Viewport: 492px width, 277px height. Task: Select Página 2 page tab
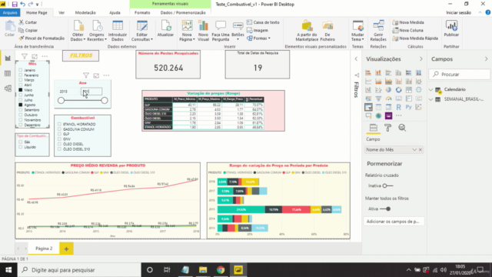coord(44,249)
